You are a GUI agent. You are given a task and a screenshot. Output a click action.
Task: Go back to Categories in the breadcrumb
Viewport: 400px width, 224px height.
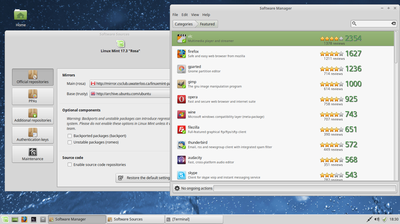pyautogui.click(x=184, y=24)
